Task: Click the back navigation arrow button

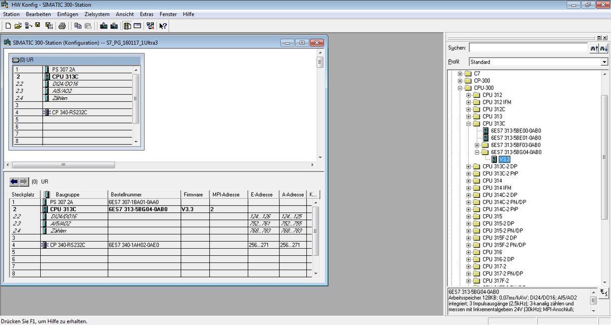Action: point(14,182)
